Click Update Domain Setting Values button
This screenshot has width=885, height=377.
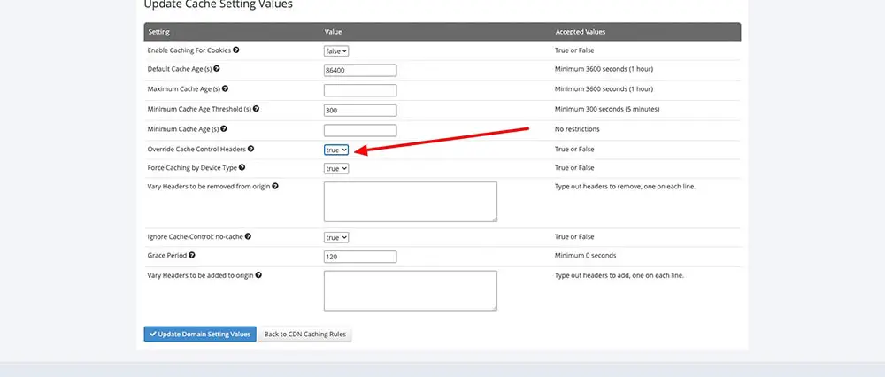[200, 335]
